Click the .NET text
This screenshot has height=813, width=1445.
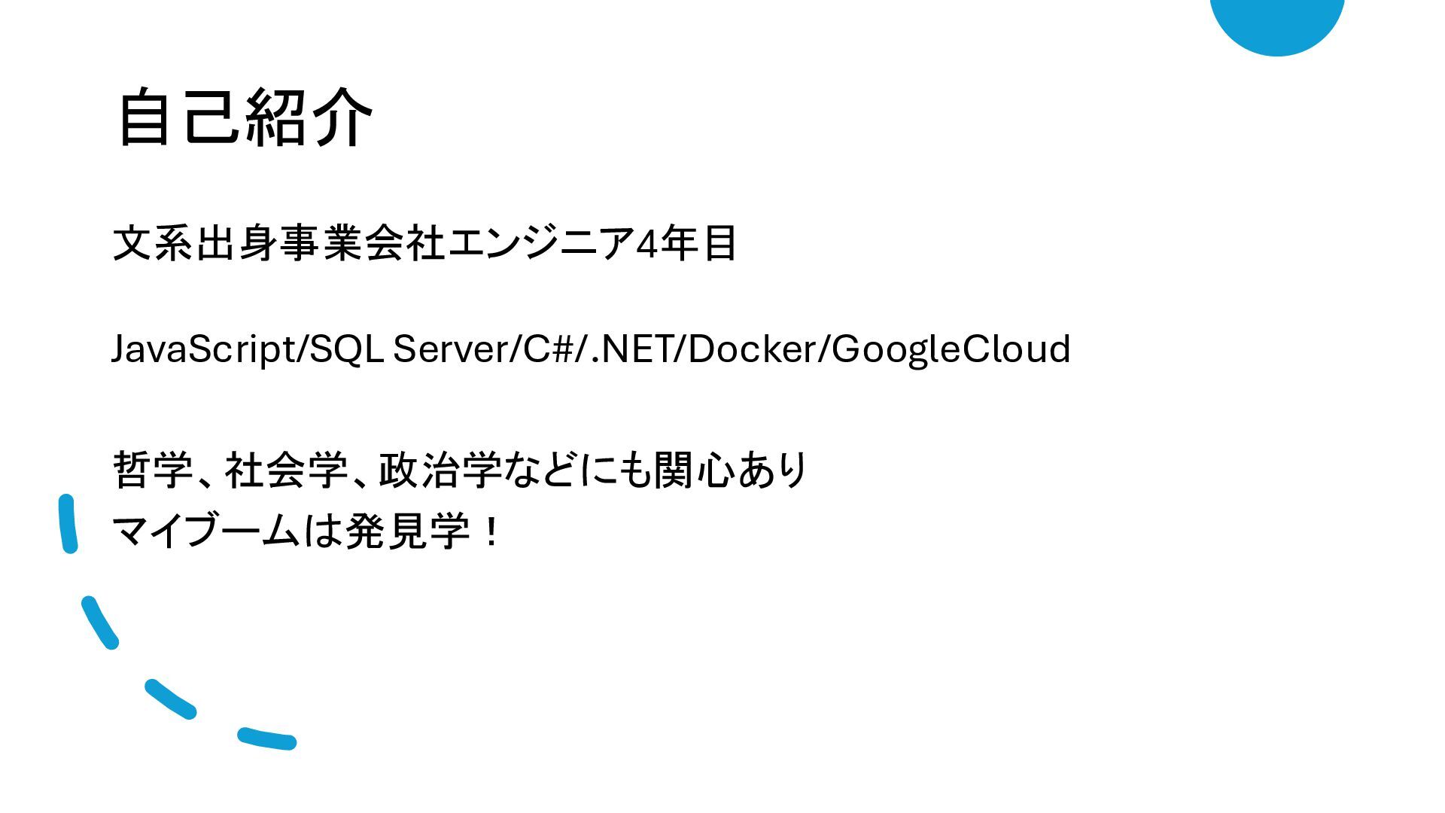click(628, 349)
